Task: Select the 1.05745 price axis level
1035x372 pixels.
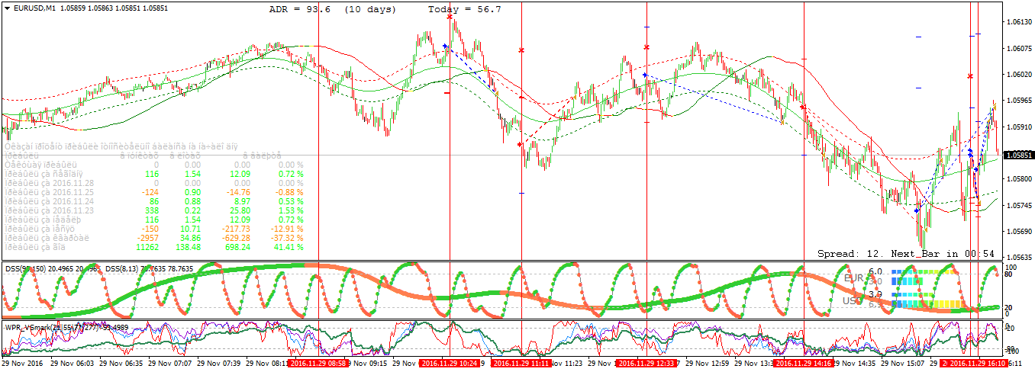Action: pos(1018,205)
